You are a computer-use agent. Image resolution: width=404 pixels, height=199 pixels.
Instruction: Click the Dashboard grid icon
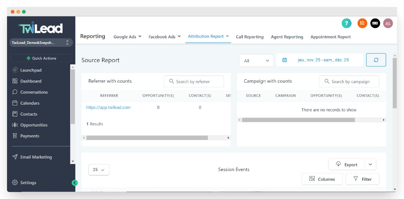(x=15, y=81)
